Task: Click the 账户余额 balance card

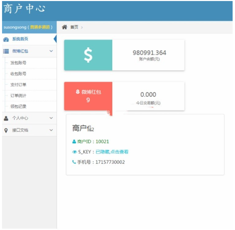Action: click(149, 55)
